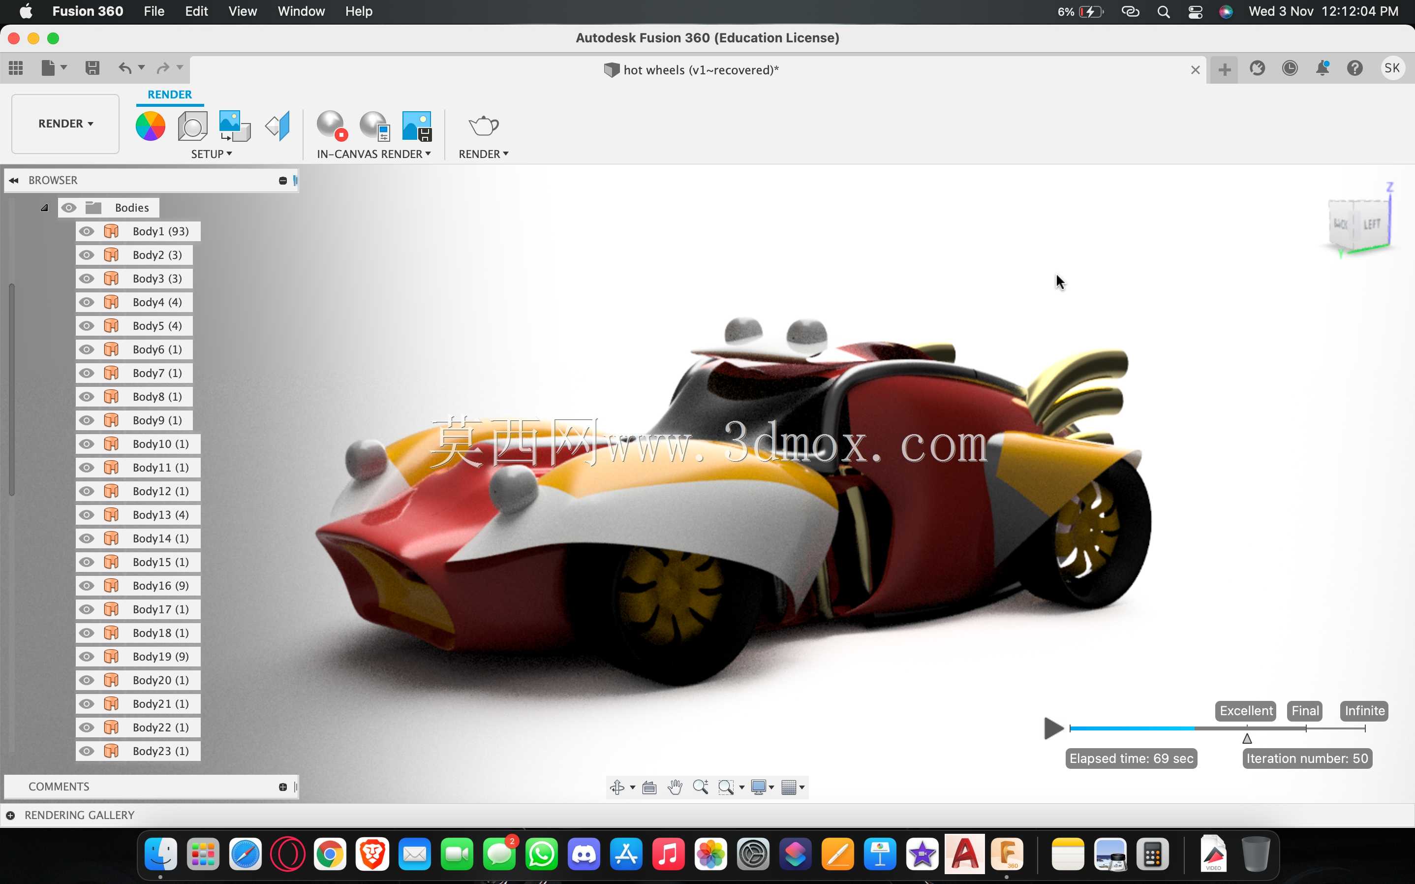Expand the SETUP dropdown
1415x884 pixels.
(212, 154)
